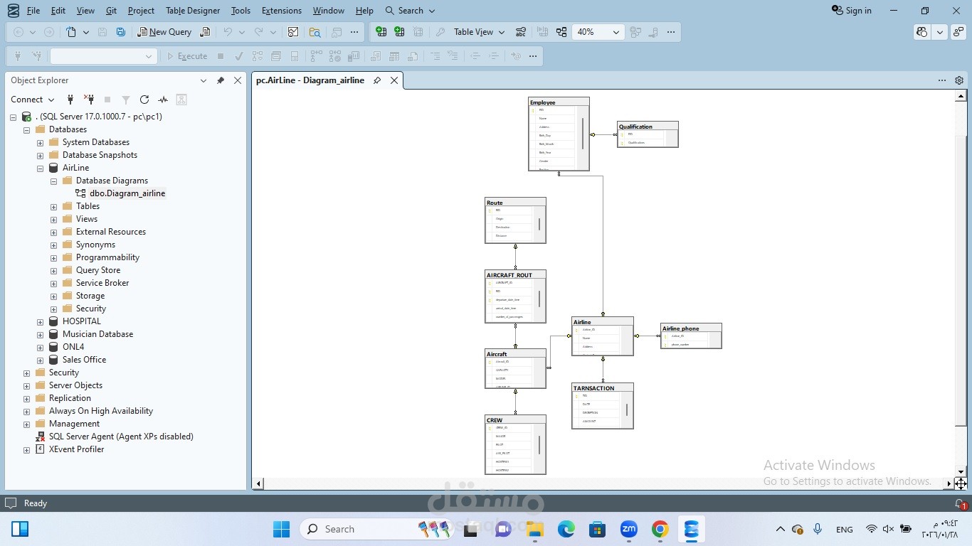Unpin the pc.AirLine Diagram_airline tab
Screen dimensions: 972x546
tap(377, 80)
